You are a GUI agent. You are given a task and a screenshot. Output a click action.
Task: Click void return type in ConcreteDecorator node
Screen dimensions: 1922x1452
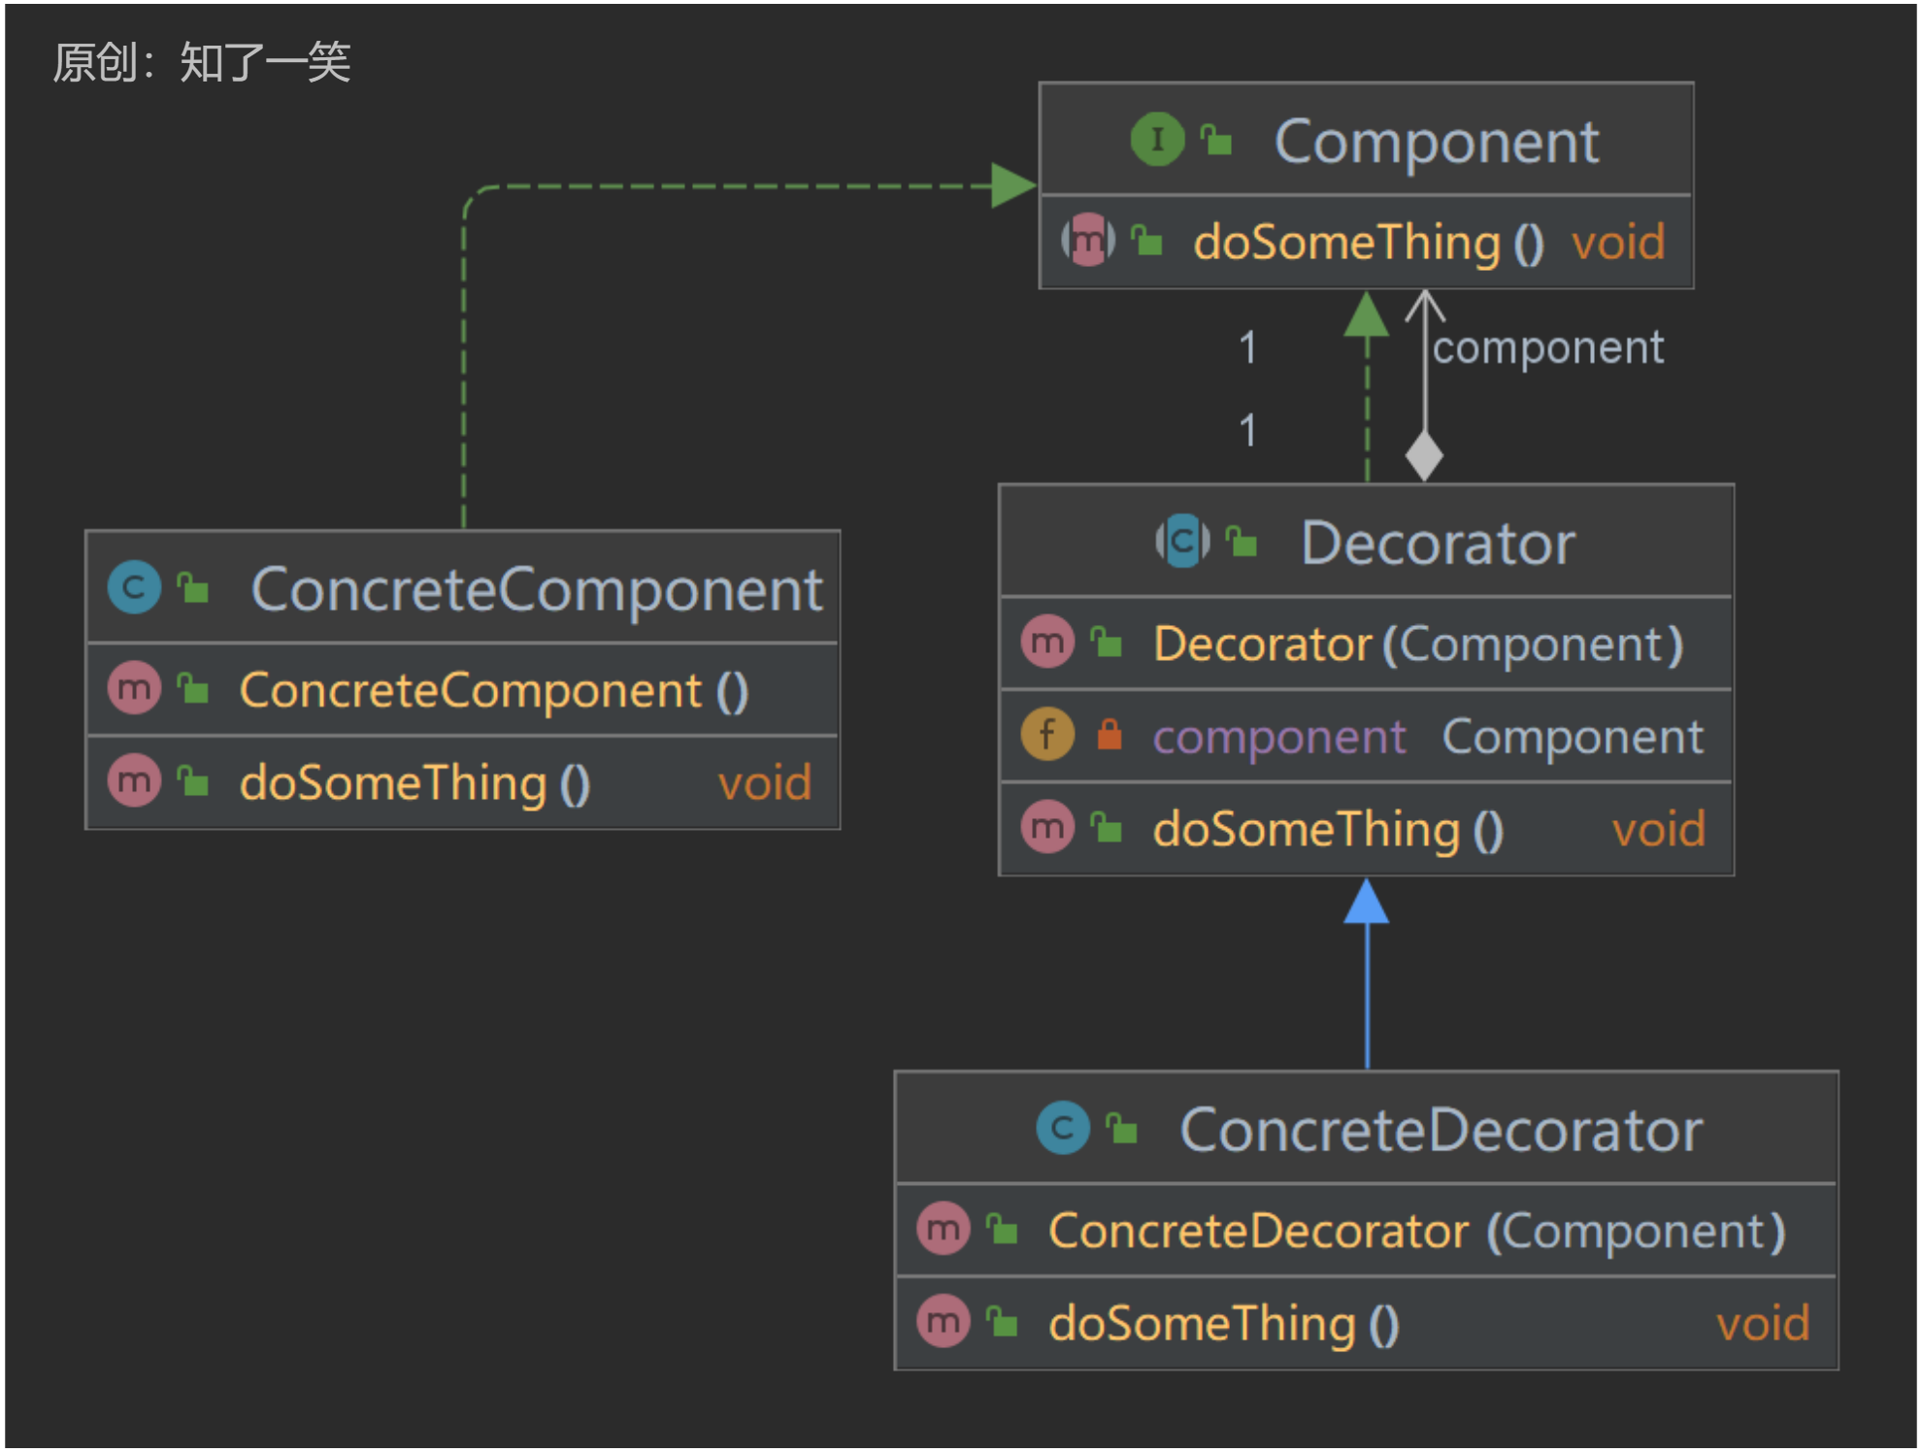1763,1323
